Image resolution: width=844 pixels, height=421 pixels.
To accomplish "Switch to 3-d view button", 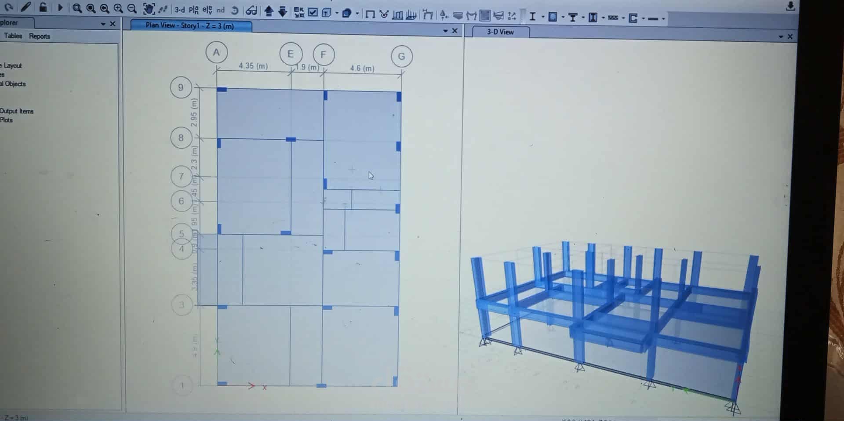I will click(x=180, y=10).
